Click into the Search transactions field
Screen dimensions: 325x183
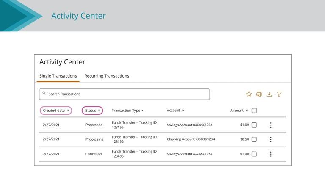coord(127,94)
